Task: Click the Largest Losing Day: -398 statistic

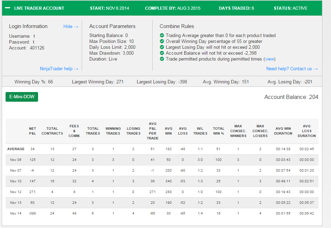Action: click(162, 82)
